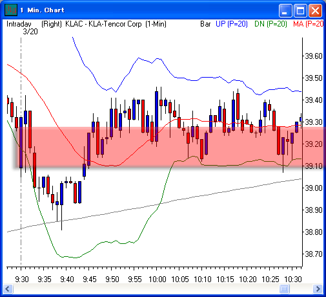Click the 9:40 time axis label
The height and width of the screenshot is (297, 326).
(x=67, y=280)
